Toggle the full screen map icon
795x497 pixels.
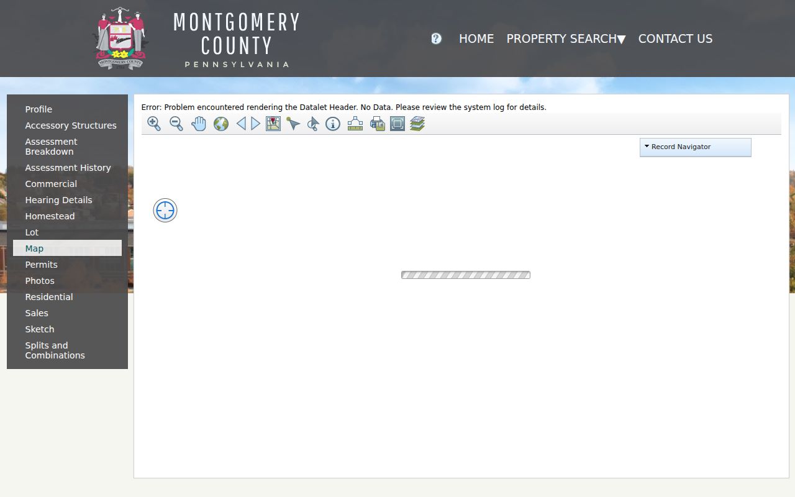[397, 124]
